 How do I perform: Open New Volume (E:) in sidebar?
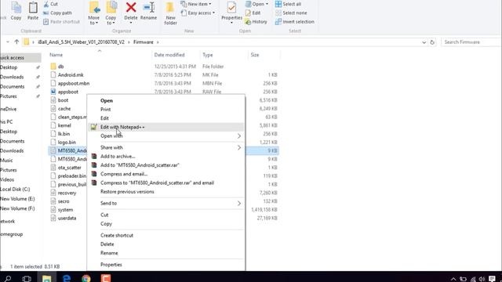pyautogui.click(x=17, y=199)
